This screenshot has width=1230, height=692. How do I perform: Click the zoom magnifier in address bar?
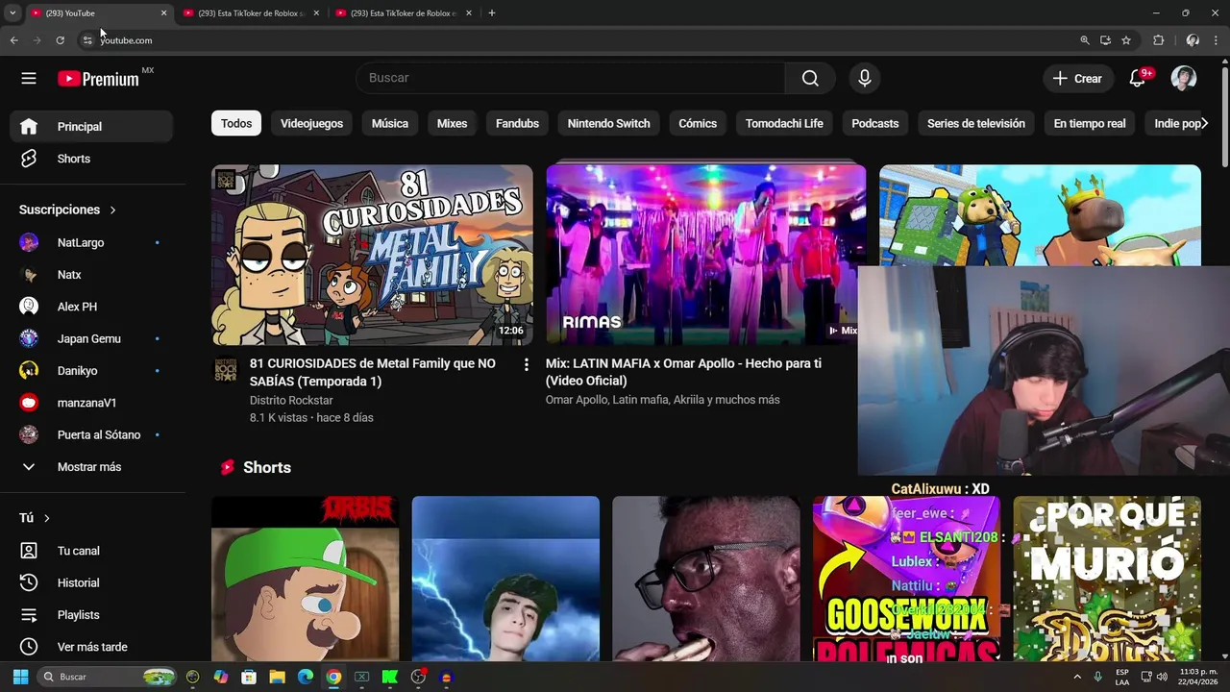1085,40
